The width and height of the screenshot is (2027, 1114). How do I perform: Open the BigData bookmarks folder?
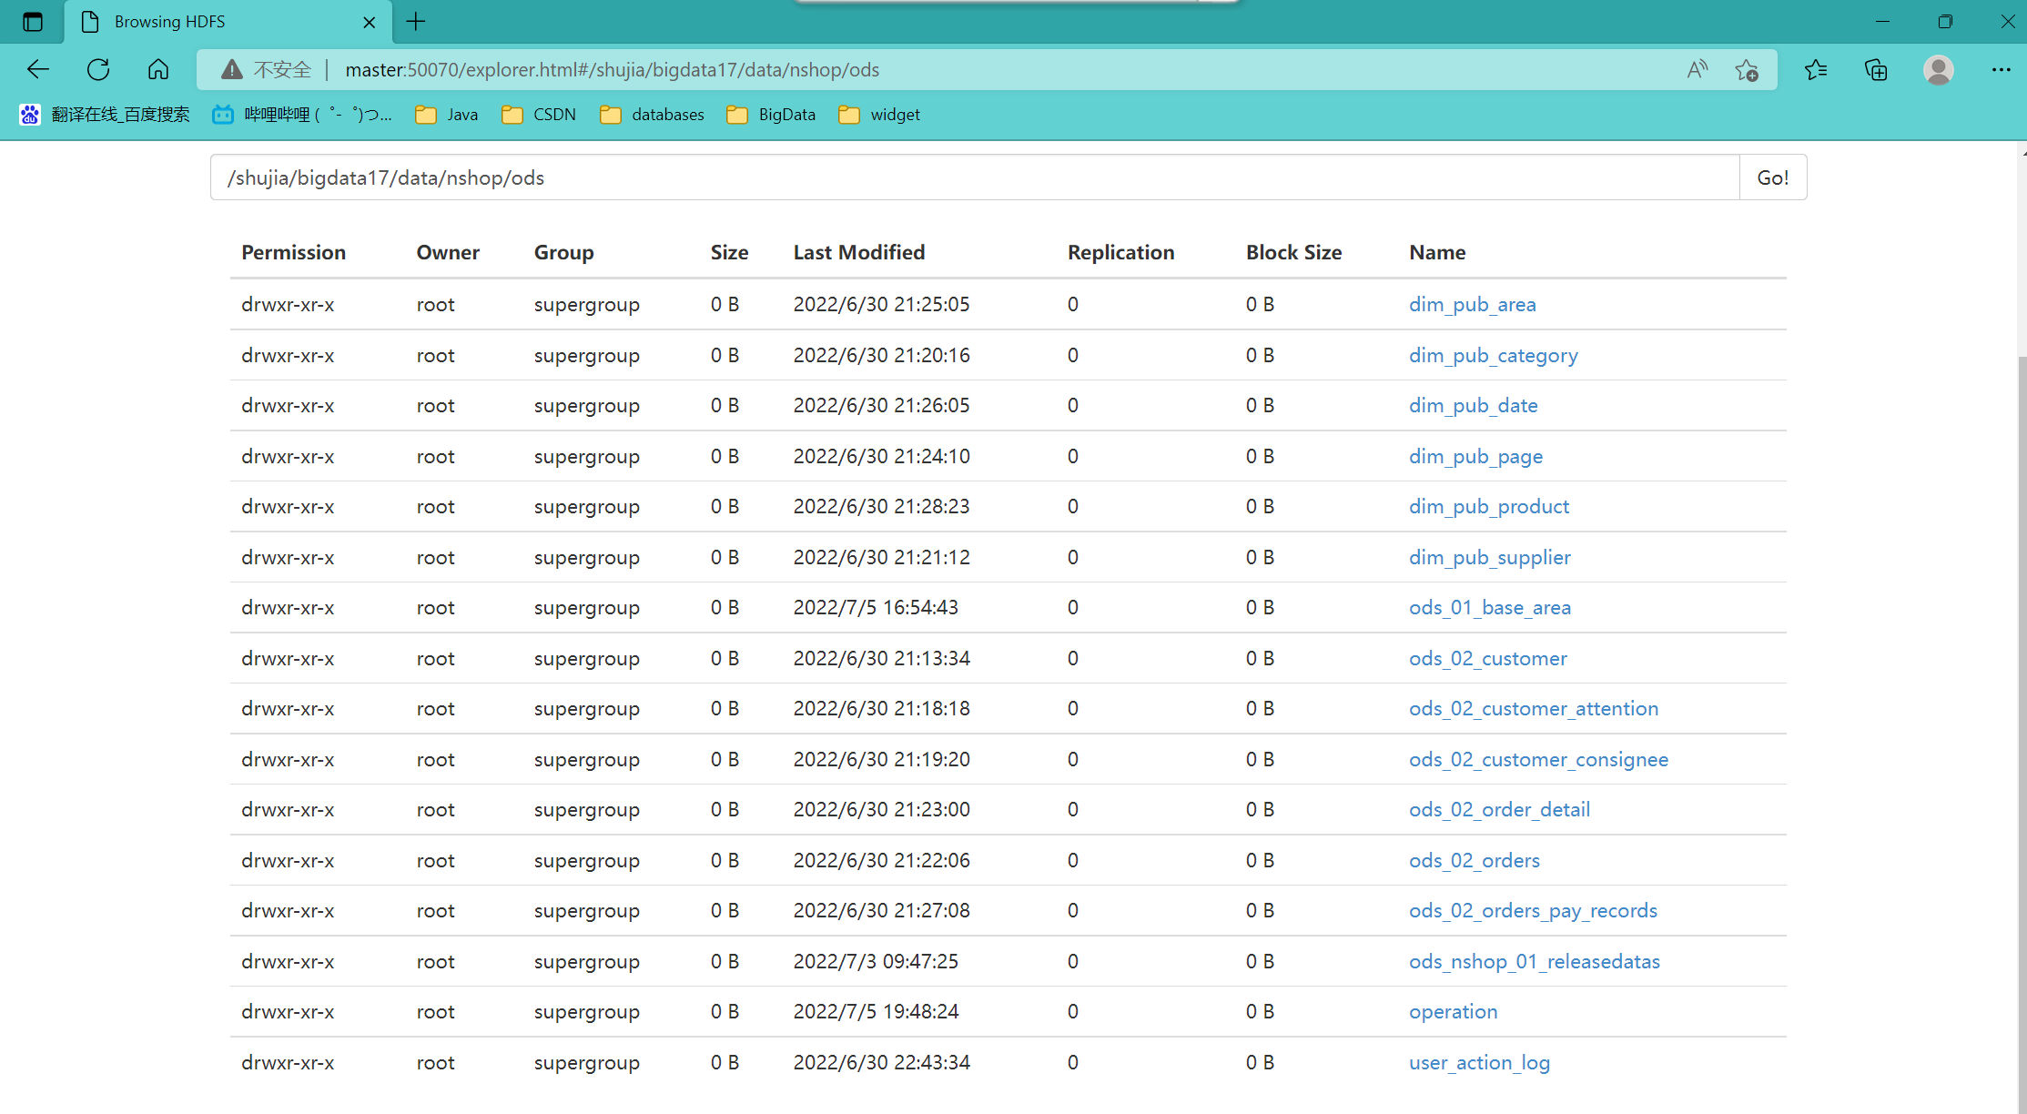point(771,115)
